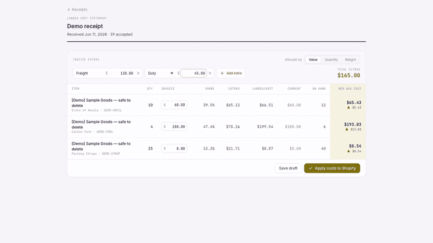
Task: Edit the 180.00 invoice field for Carbon Fork
Action: (174, 127)
